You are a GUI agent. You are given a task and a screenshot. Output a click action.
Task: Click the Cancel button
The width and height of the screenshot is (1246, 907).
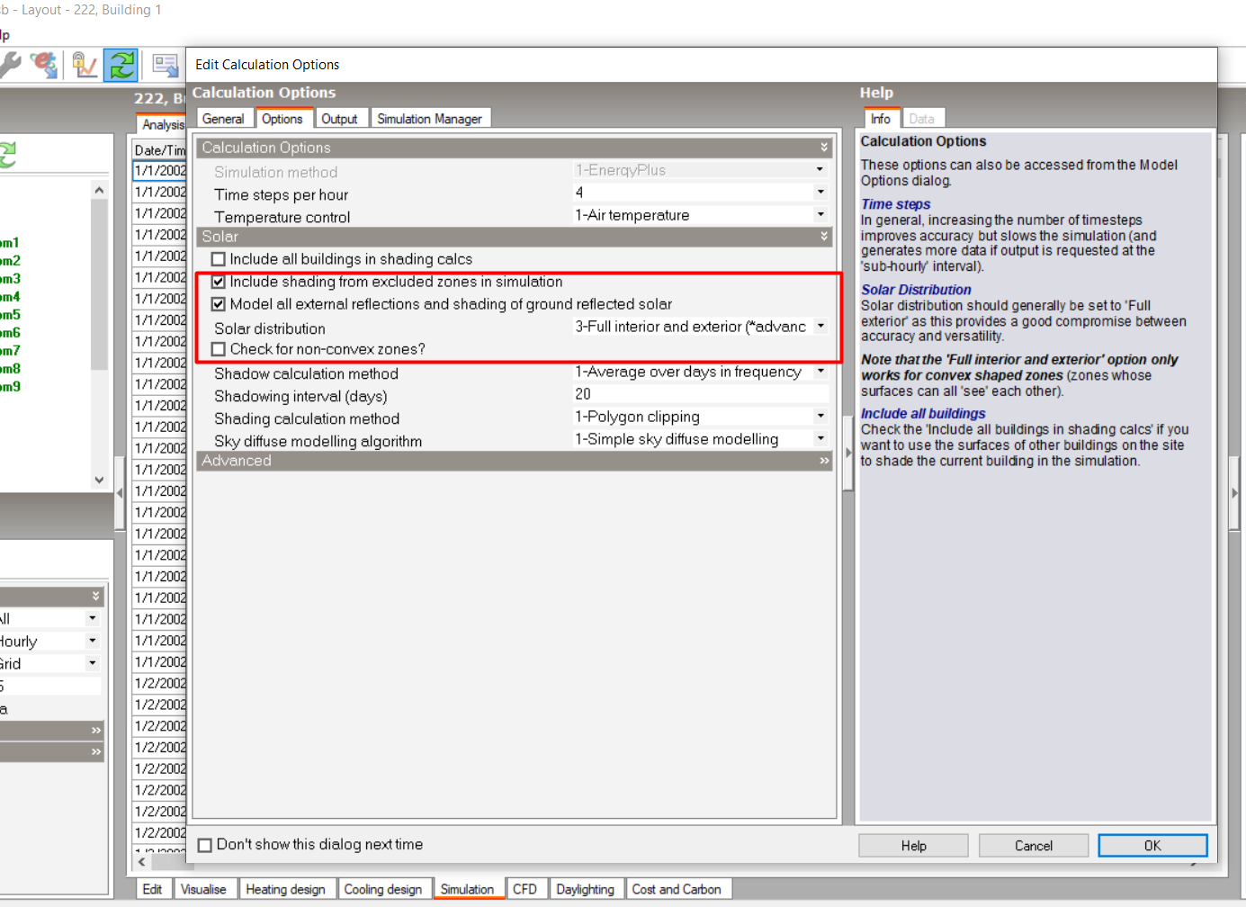click(1034, 846)
